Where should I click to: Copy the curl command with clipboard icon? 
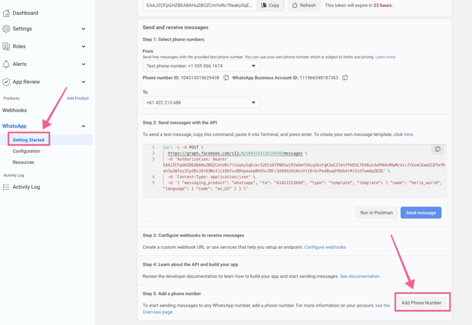(x=438, y=149)
